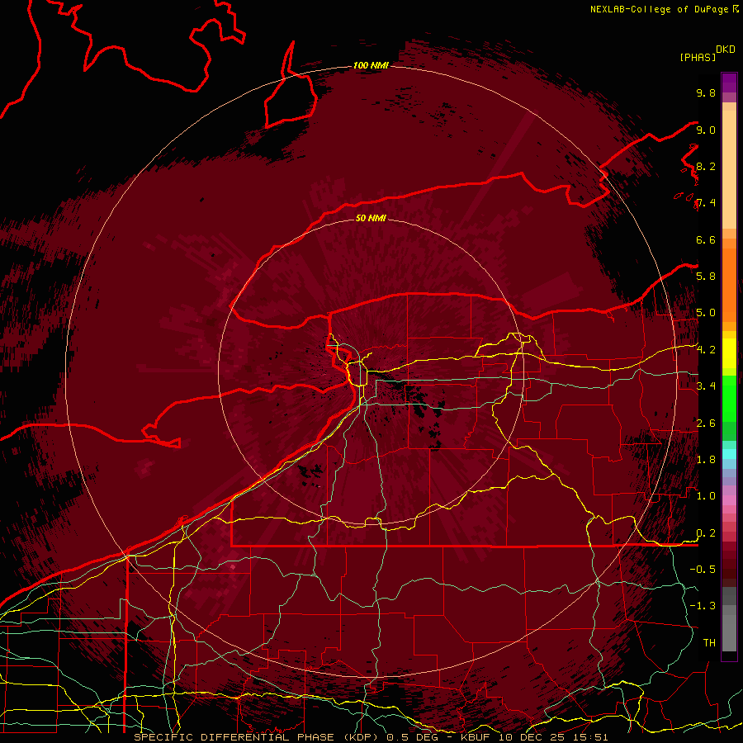This screenshot has width=743, height=743.
Task: Click the DKD product label
Action: tap(726, 50)
